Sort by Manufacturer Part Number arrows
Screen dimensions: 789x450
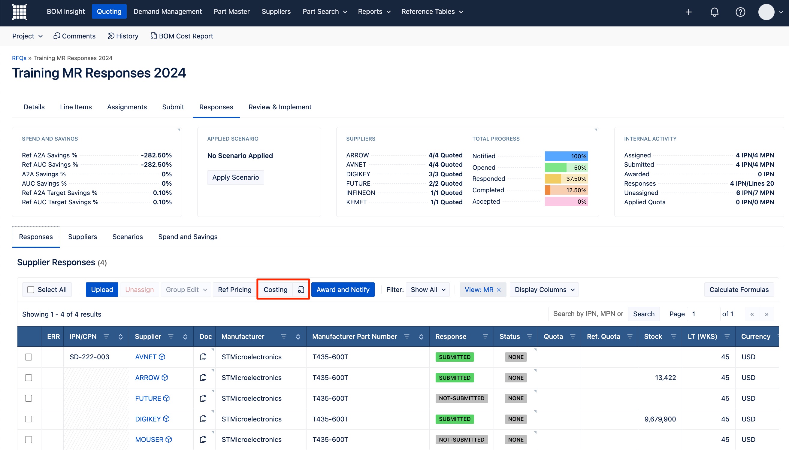coord(421,336)
